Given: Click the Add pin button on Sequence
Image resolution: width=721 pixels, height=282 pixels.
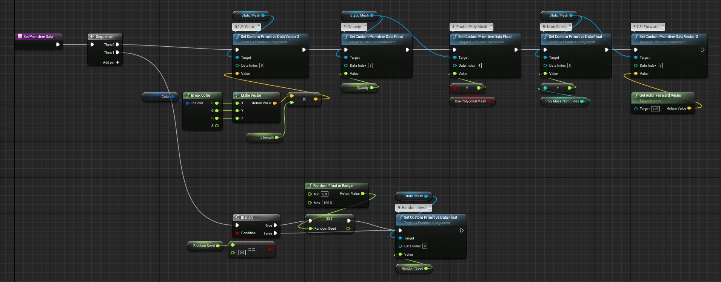Looking at the screenshot, I should 117,62.
